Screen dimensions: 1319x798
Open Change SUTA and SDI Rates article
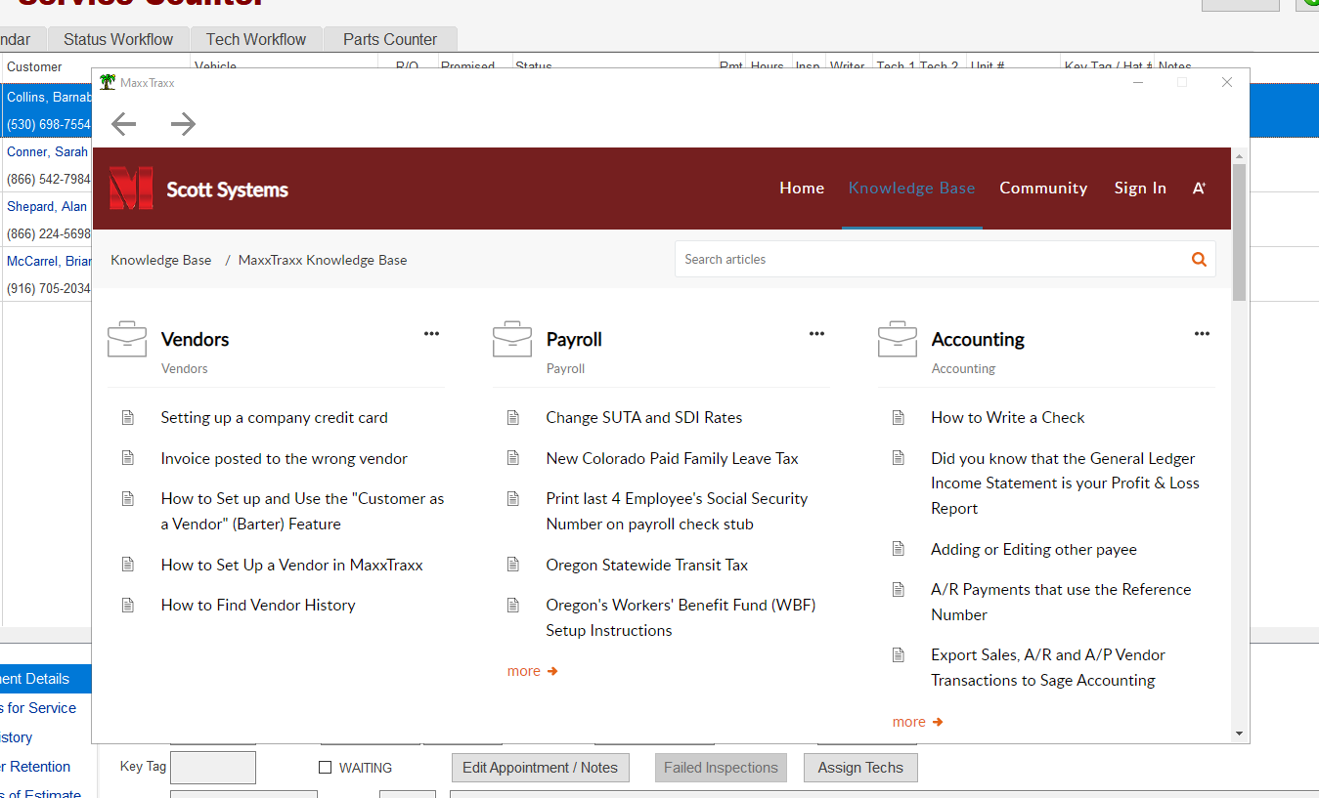coord(644,417)
